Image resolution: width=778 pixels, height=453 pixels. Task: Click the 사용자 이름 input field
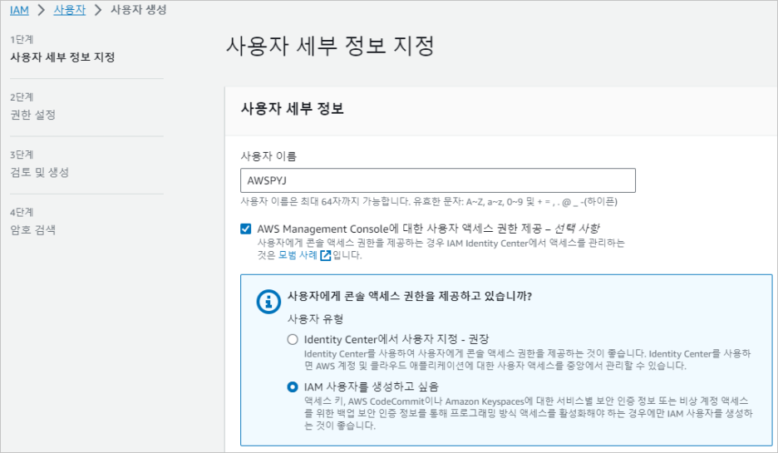(437, 180)
